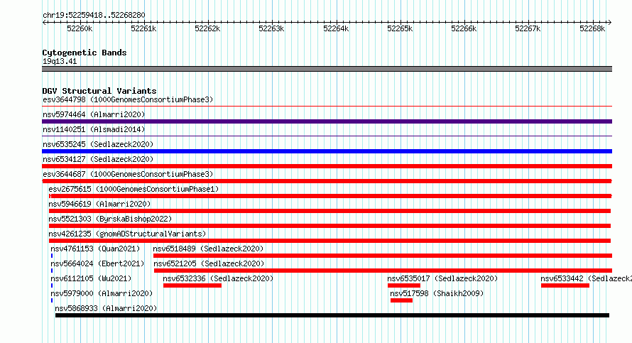Select nsv6535017 (Sedlazeck2020) label
The height and width of the screenshot is (343, 632).
442,278
